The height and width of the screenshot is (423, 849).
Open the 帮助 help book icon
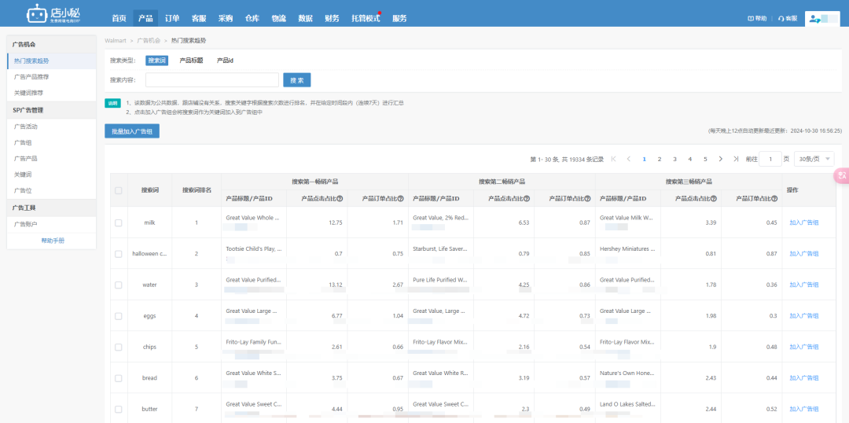tap(751, 18)
